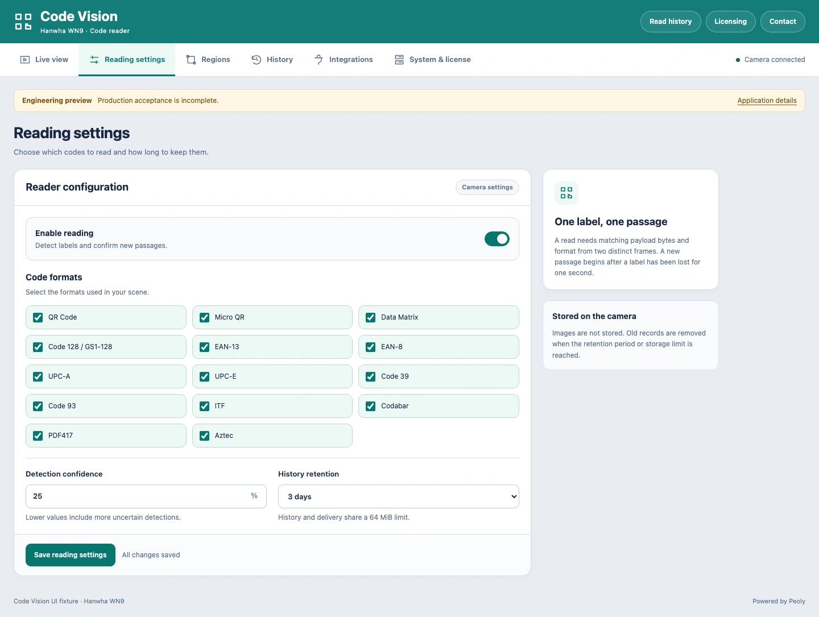This screenshot has height=617, width=819.
Task: Toggle the UPC-E checkbox
Action: pos(205,376)
